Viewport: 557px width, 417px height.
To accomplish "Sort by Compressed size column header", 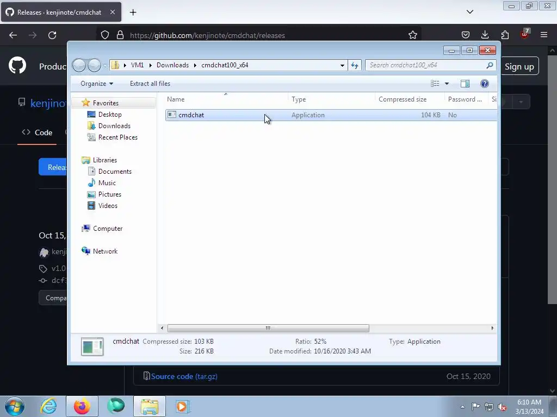I will click(x=410, y=99).
